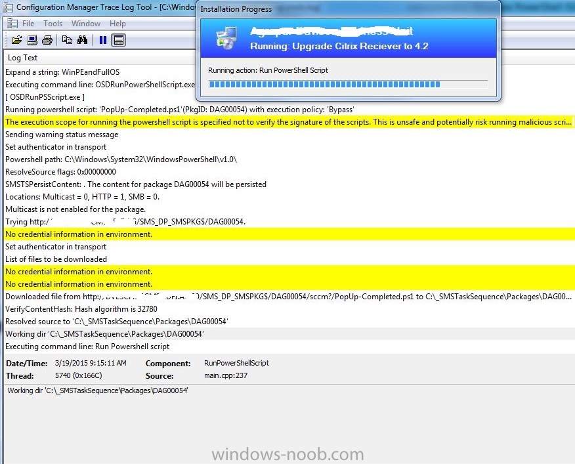Select row 'Executing command line: Run Powershell script'

point(289,347)
